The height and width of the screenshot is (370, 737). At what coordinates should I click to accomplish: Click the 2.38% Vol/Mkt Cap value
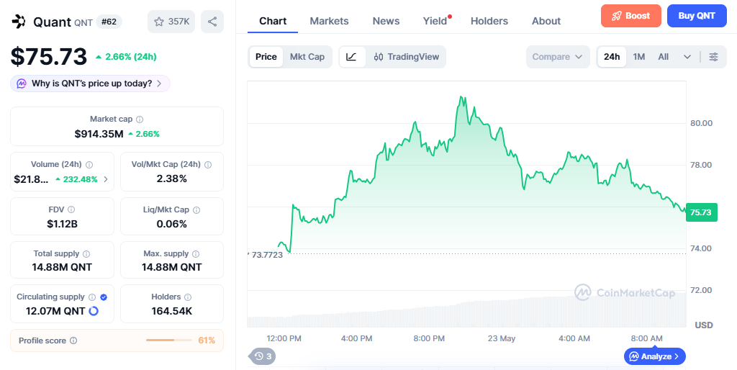point(171,179)
